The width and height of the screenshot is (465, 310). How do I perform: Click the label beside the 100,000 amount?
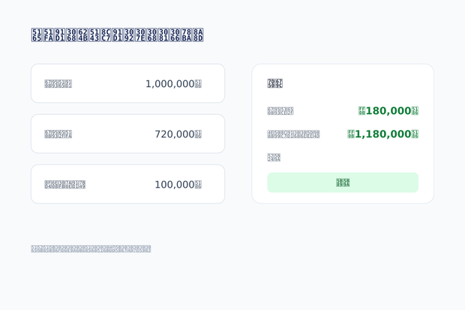[65, 185]
